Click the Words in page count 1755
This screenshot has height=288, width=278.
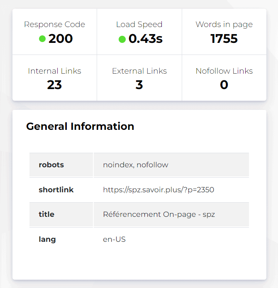pos(224,39)
